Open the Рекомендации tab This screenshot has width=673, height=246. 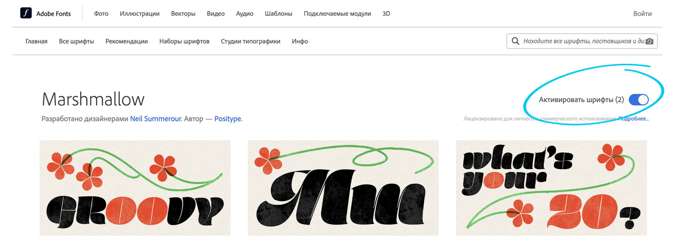tap(127, 41)
